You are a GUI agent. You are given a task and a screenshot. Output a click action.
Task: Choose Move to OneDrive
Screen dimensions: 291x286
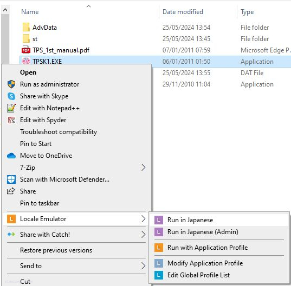coord(76,156)
